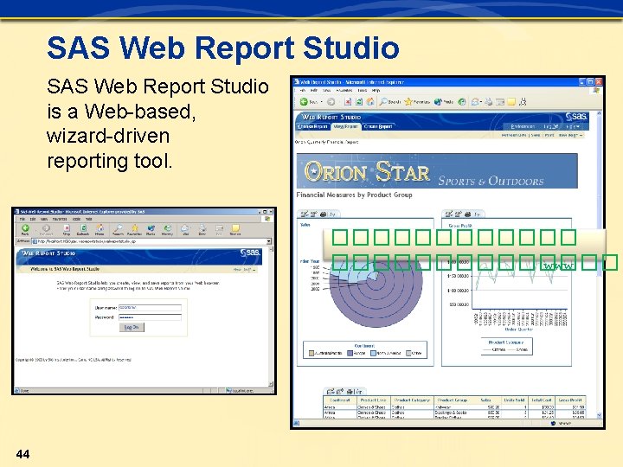Click the Print link next to Save
The height and width of the screenshot is (467, 623).
click(x=549, y=136)
